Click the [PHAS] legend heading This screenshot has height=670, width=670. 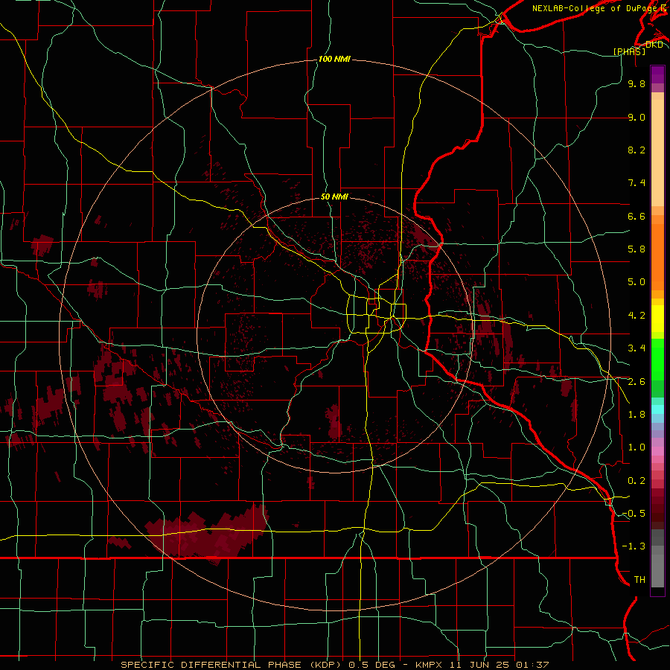(629, 51)
